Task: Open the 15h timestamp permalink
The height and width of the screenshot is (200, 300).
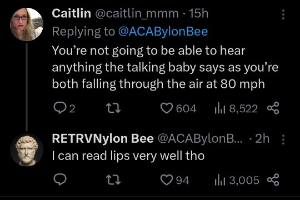Action: [x=198, y=13]
